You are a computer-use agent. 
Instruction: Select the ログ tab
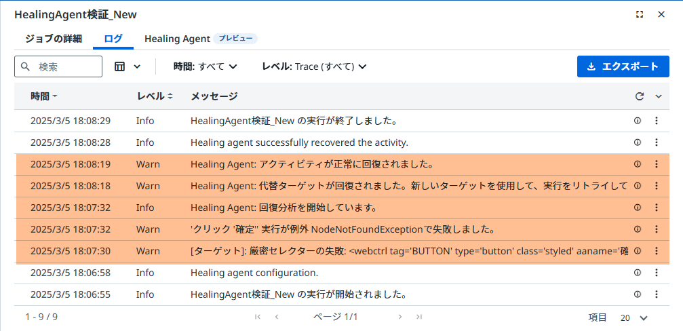coord(113,39)
